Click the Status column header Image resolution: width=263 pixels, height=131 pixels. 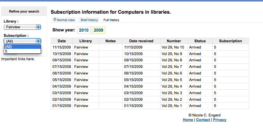[200, 41]
